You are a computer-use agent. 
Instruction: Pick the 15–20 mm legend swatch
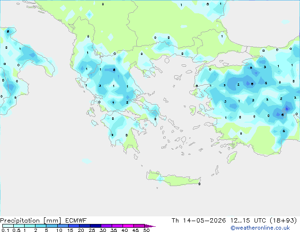(x=73, y=226)
